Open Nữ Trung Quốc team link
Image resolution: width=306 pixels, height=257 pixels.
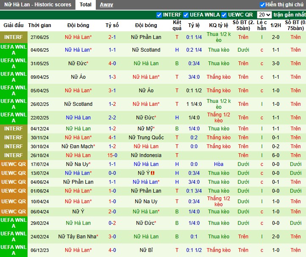pos(146,138)
